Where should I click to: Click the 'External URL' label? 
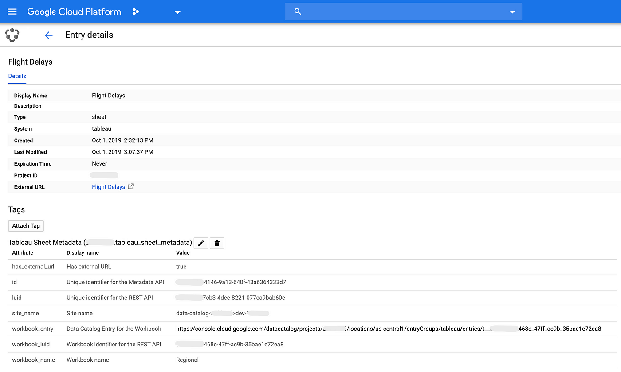[x=29, y=187]
